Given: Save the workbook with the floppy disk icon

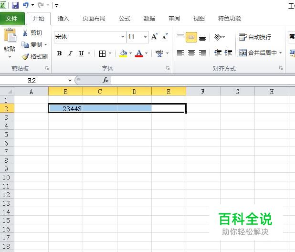Looking at the screenshot, I should click(x=15, y=5).
